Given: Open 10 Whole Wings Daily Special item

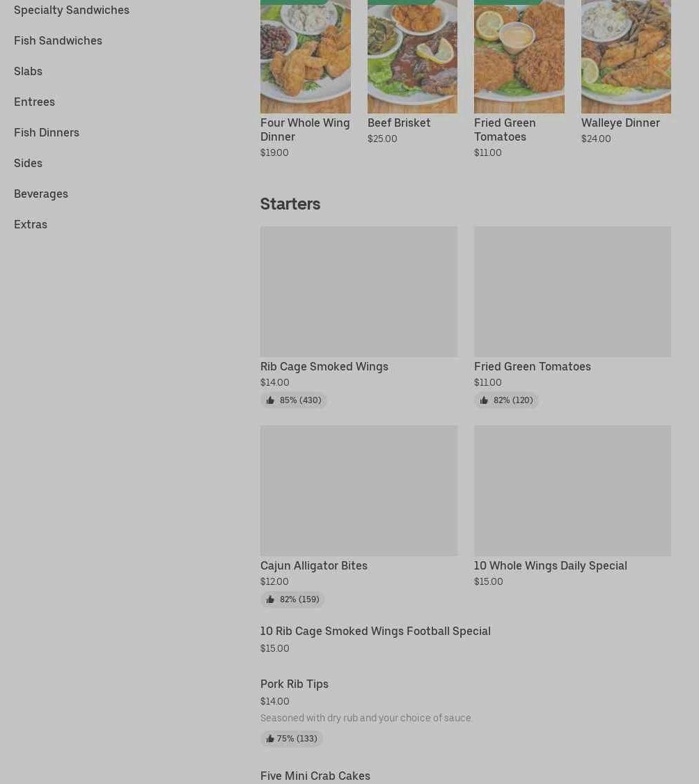Looking at the screenshot, I should (551, 565).
